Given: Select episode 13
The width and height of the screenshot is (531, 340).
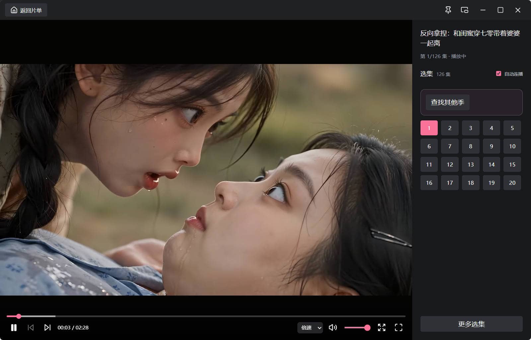Looking at the screenshot, I should point(471,164).
